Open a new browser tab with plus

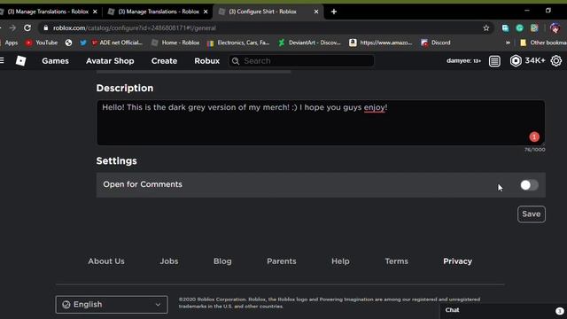[x=334, y=12]
